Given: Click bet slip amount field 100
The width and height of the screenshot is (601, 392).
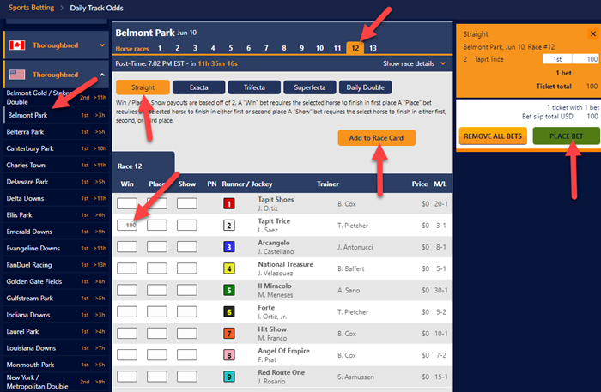Looking at the screenshot, I should click(586, 59).
